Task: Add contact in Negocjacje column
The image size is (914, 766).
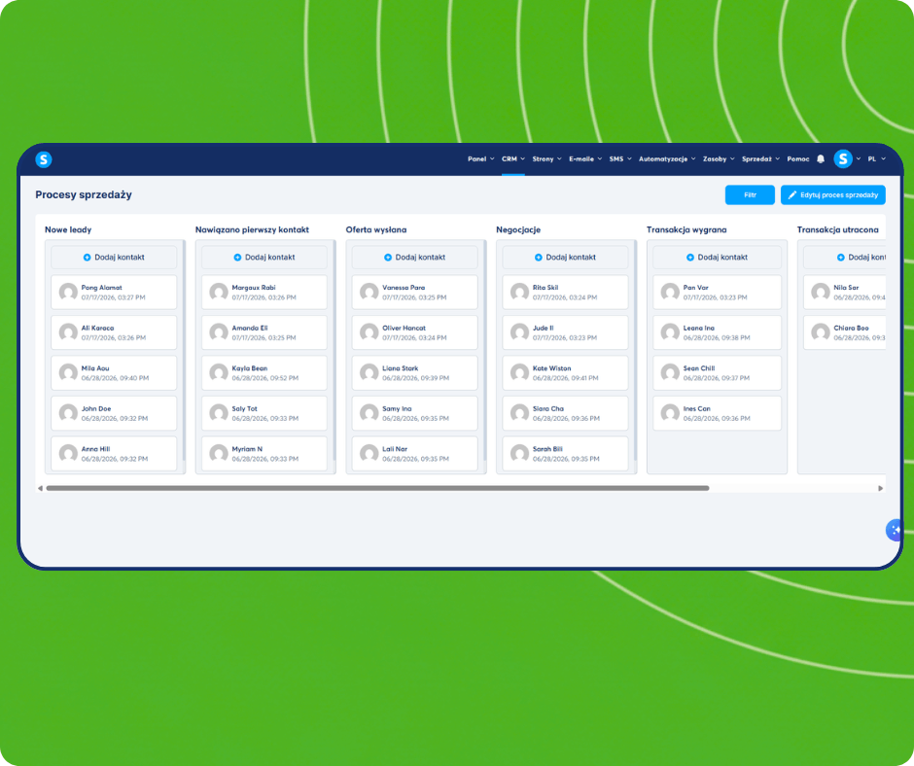Action: (565, 257)
